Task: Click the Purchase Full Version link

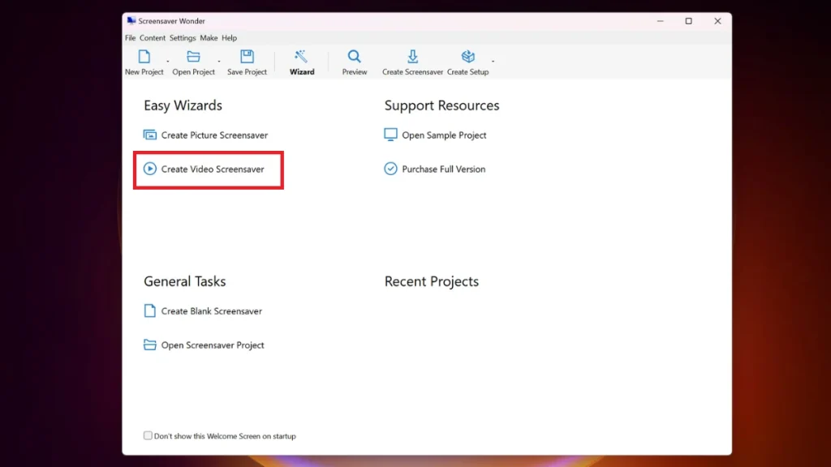Action: click(x=444, y=169)
